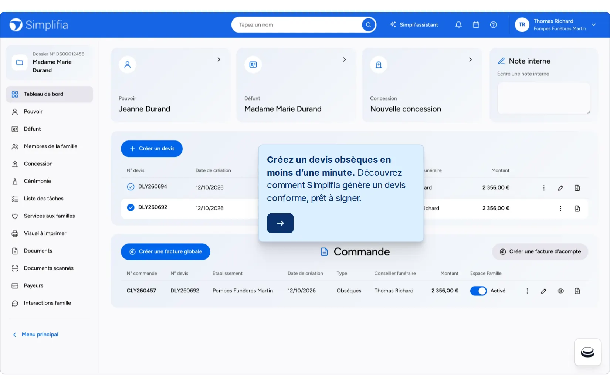Click the Défunt card ID icon
610x386 pixels.
point(253,65)
